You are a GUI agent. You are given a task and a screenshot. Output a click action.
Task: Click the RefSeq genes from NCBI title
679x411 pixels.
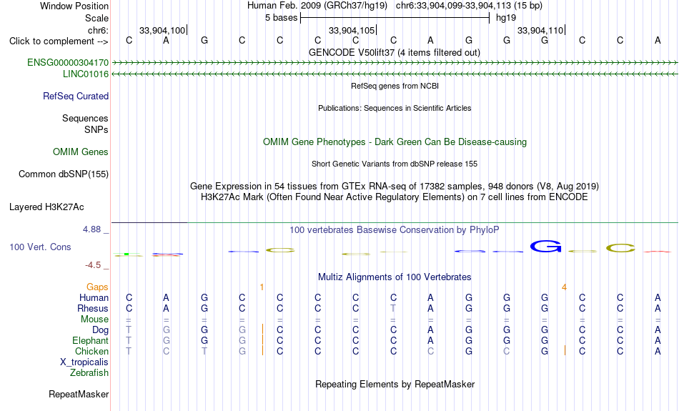[x=395, y=86]
